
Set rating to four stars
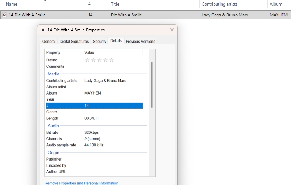tap(105, 60)
